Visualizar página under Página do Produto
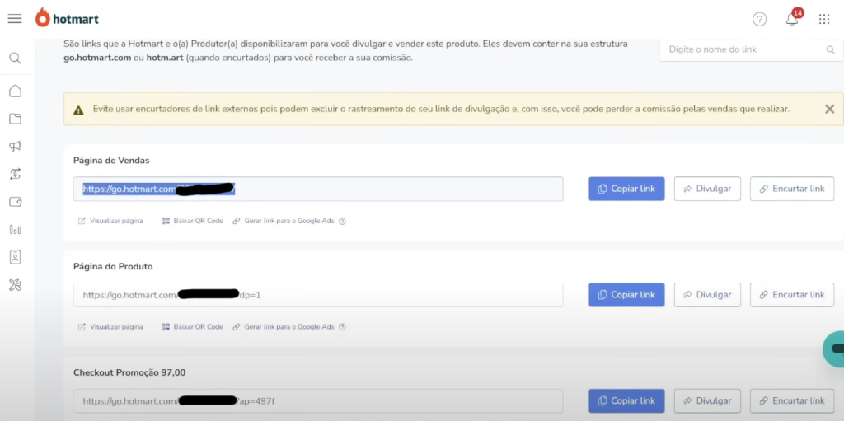 click(110, 327)
